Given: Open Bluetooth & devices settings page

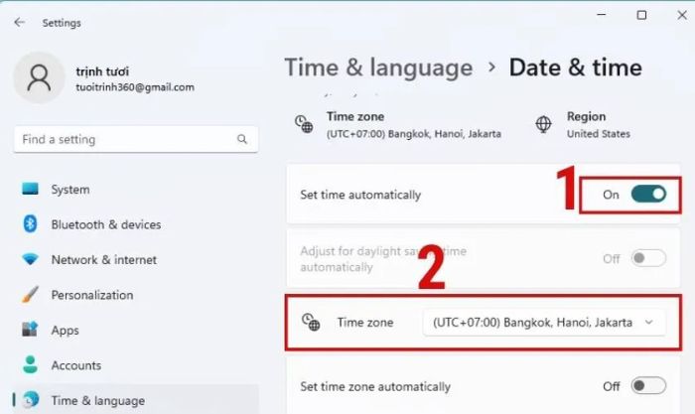Looking at the screenshot, I should [106, 224].
